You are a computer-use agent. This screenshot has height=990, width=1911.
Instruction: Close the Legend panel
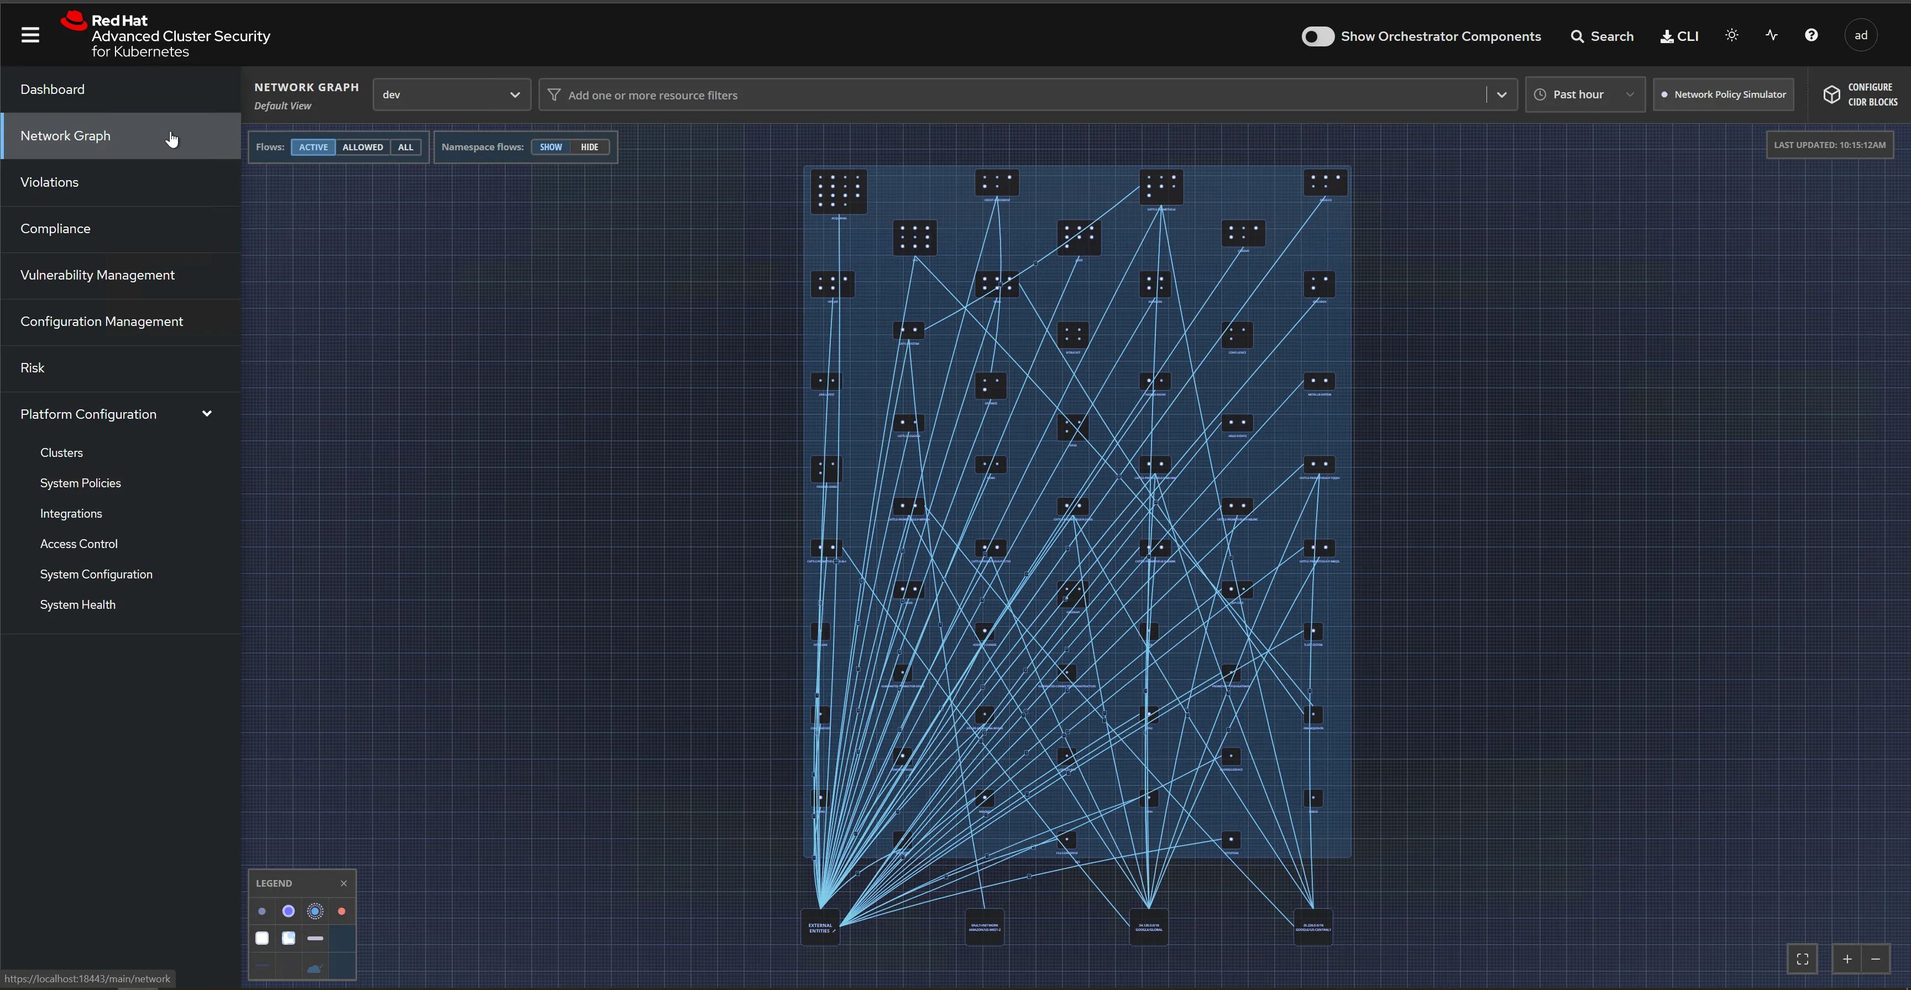(x=343, y=882)
